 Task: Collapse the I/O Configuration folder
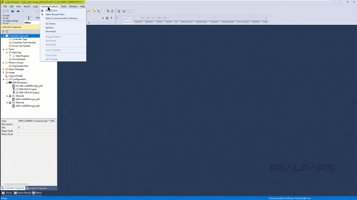pyautogui.click(x=3, y=79)
